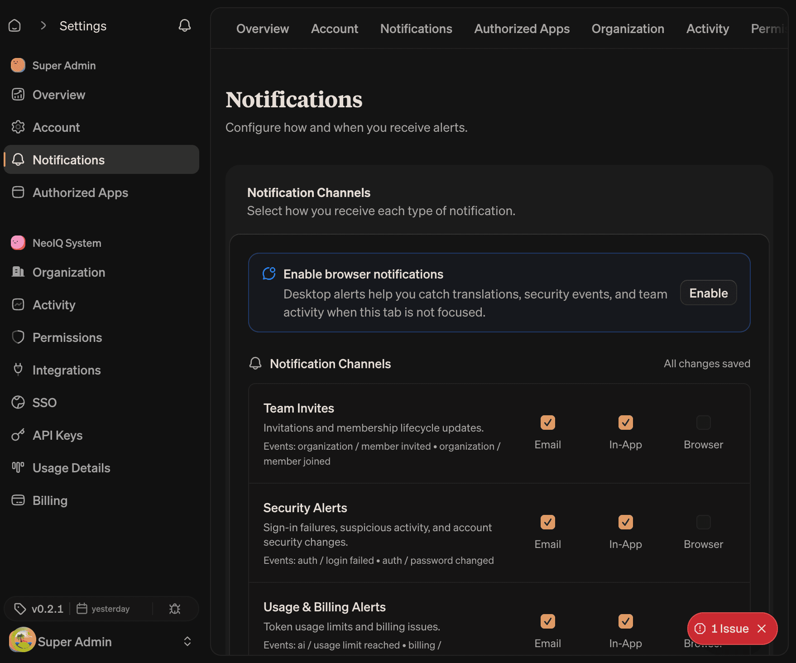The image size is (796, 663).
Task: Open the home icon in the breadcrumb
Action: 15,25
